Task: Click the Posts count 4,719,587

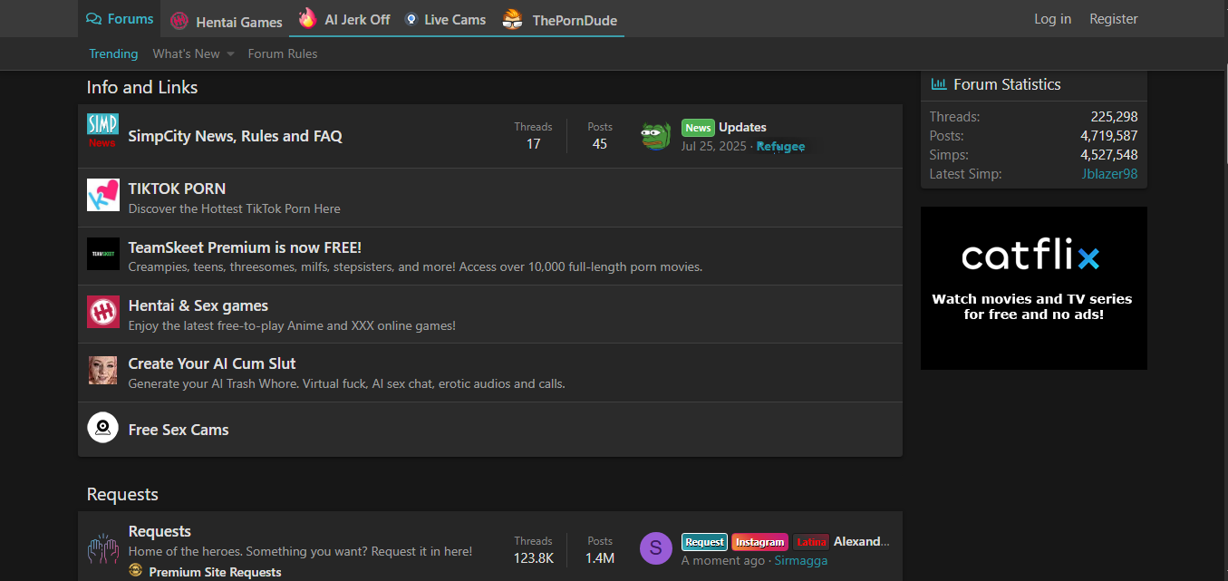Action: [1109, 136]
